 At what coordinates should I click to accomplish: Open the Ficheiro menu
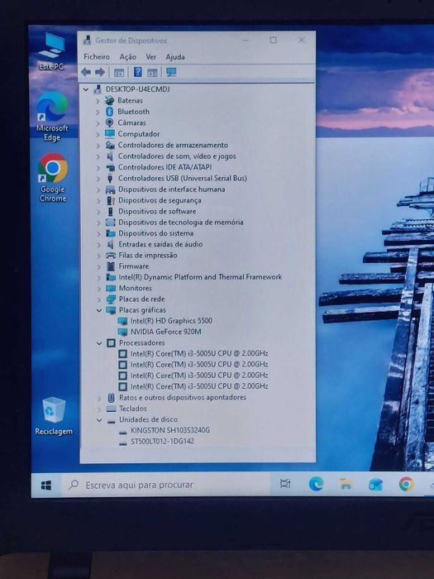pyautogui.click(x=97, y=57)
